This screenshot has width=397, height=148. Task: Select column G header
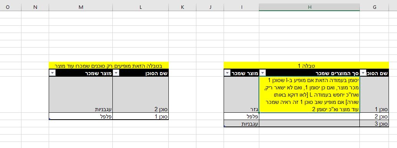374,7
